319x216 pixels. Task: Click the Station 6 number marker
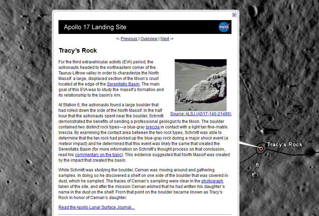[257, 165]
